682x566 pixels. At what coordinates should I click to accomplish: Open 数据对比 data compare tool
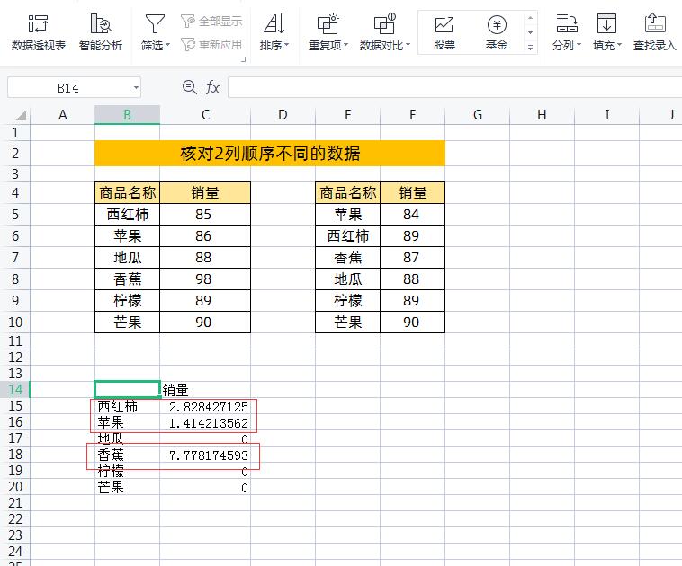click(385, 32)
